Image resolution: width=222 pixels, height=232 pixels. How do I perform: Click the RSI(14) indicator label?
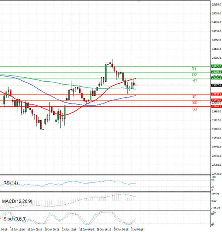tap(11, 183)
